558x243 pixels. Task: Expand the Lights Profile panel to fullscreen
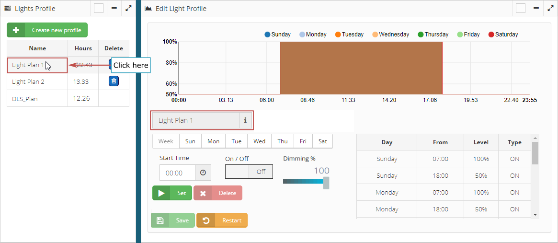(128, 8)
